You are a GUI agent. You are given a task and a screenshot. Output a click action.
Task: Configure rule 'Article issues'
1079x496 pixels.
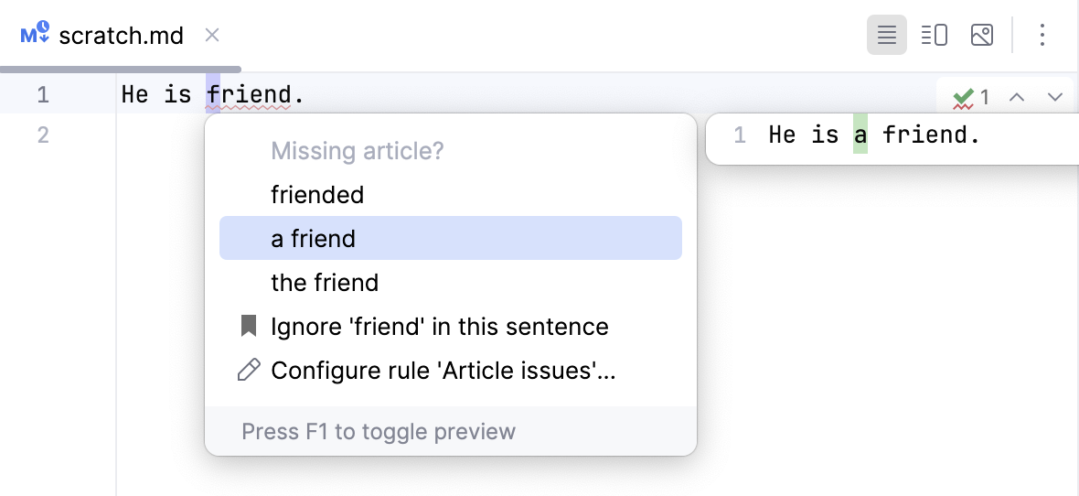tap(443, 371)
